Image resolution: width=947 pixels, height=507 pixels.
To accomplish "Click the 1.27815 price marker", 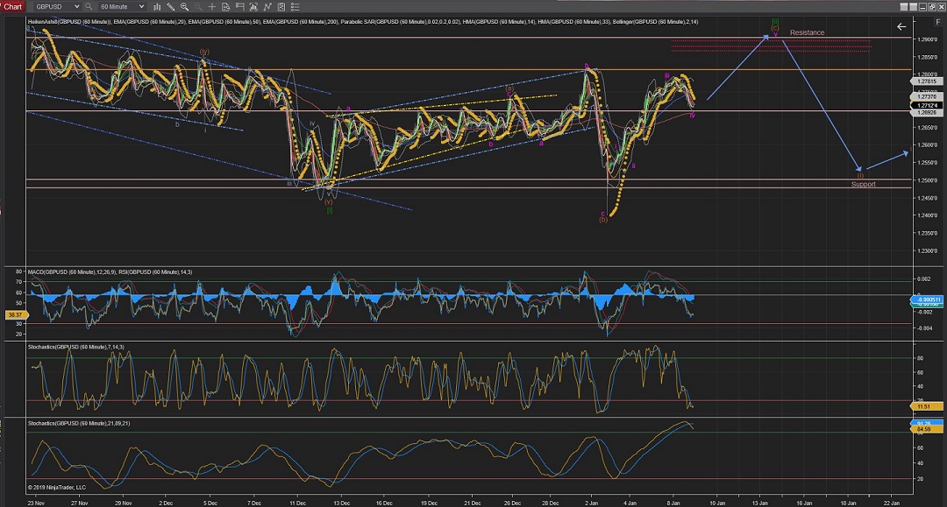I will point(927,81).
